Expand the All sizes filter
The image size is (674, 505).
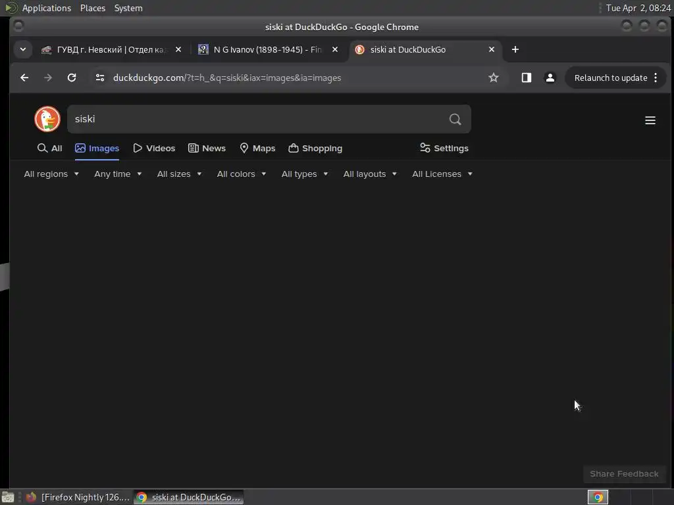[x=179, y=174]
